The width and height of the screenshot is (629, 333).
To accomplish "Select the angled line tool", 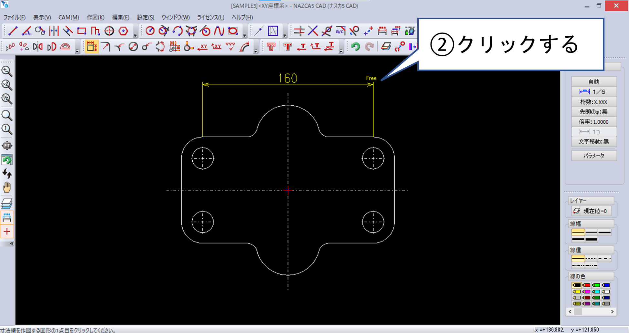I will tap(26, 31).
